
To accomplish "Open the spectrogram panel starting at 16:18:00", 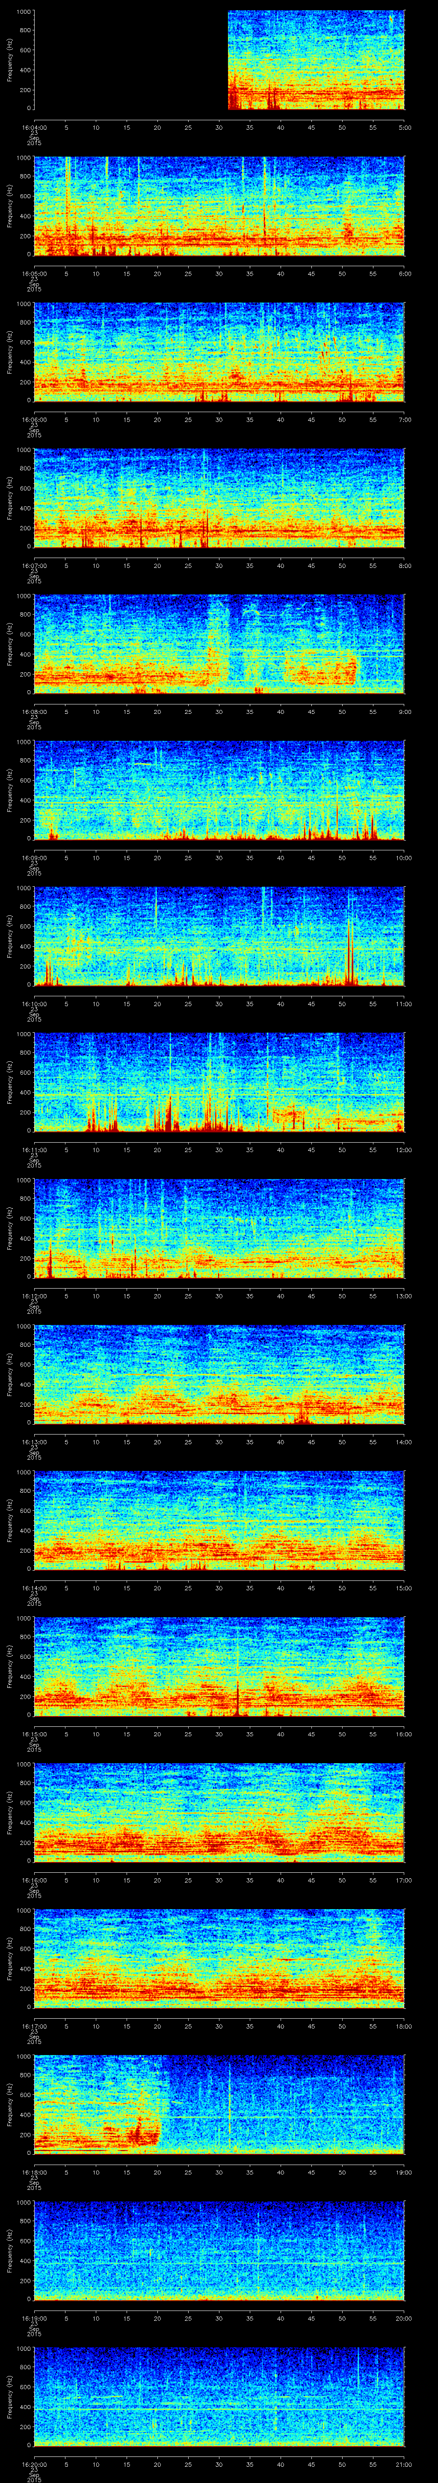I will click(219, 2105).
